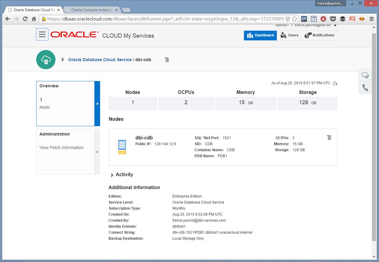Viewport: 379px width, 262px height.
Task: Click the PDB Name value PDB1
Action: pyautogui.click(x=223, y=156)
